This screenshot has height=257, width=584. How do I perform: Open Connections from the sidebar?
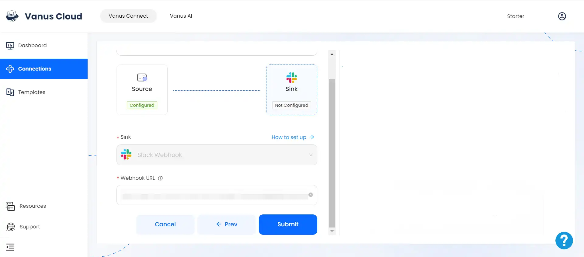(x=44, y=69)
